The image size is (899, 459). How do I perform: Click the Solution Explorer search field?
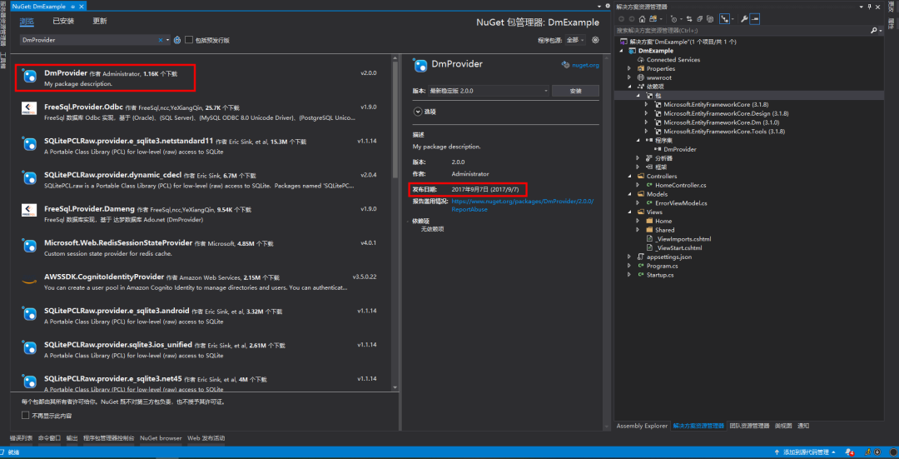(742, 30)
